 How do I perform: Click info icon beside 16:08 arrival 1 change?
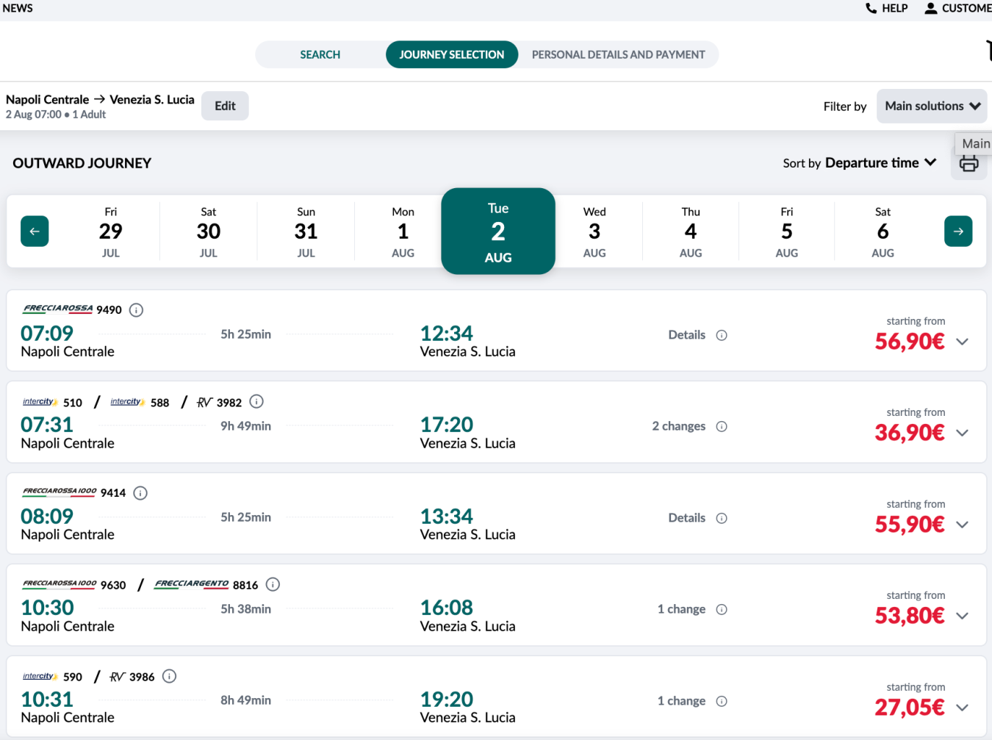[722, 610]
